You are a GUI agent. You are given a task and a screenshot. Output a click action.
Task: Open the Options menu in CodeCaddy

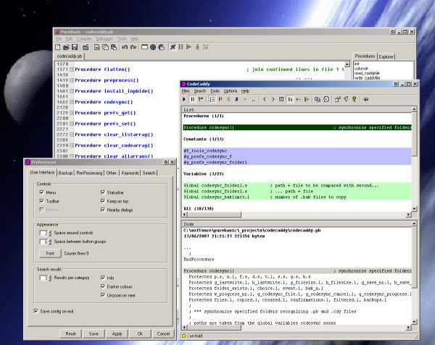[230, 91]
